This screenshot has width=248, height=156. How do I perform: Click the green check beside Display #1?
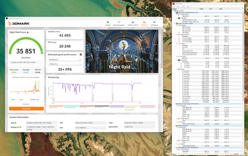coord(20,127)
